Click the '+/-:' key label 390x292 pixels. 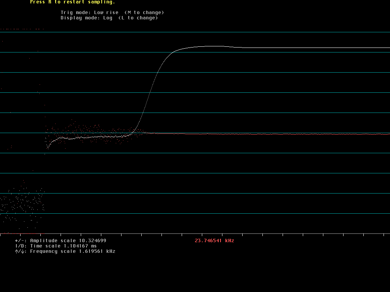pyautogui.click(x=21, y=241)
